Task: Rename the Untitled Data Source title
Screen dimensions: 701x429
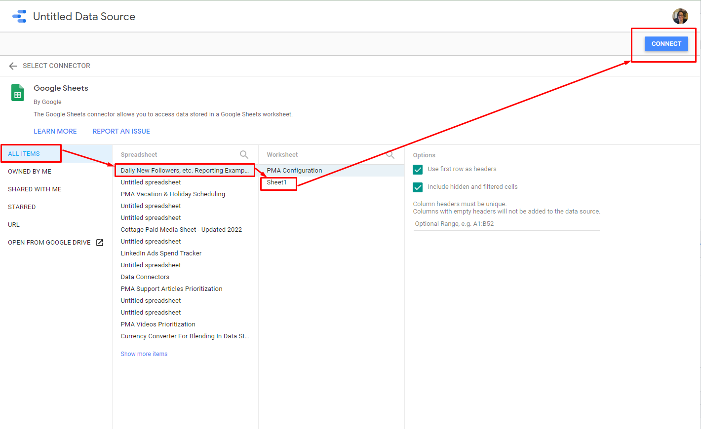Action: click(84, 16)
